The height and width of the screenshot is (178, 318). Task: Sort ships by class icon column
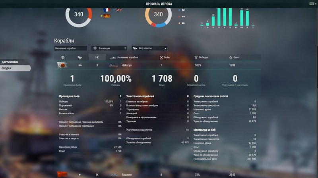[79, 57]
